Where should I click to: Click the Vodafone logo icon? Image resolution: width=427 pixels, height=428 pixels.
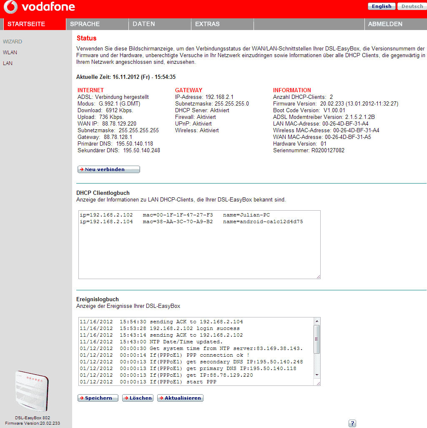10,7
